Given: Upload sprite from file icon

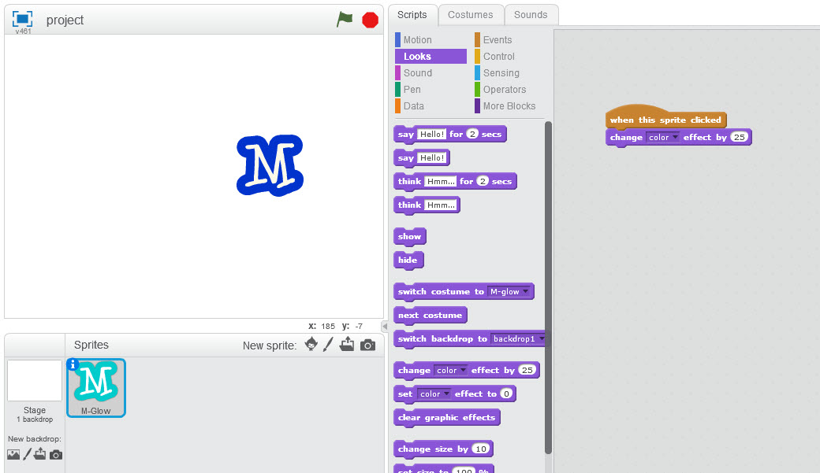Looking at the screenshot, I should pyautogui.click(x=347, y=345).
